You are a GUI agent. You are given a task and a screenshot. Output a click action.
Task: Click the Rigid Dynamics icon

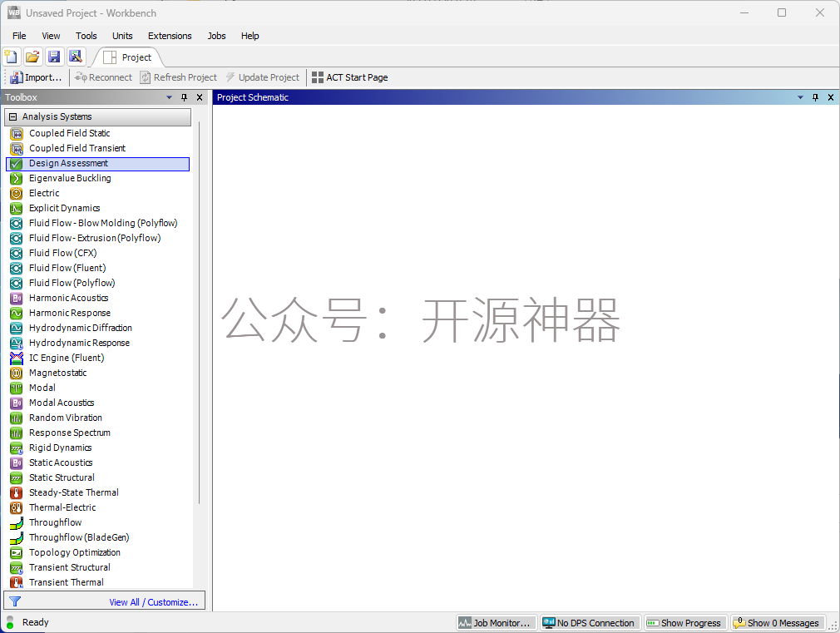tap(17, 448)
